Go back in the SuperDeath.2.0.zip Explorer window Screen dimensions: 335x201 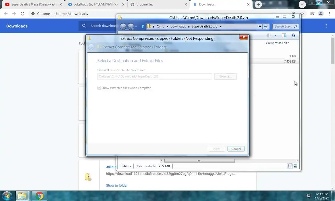(123, 26)
